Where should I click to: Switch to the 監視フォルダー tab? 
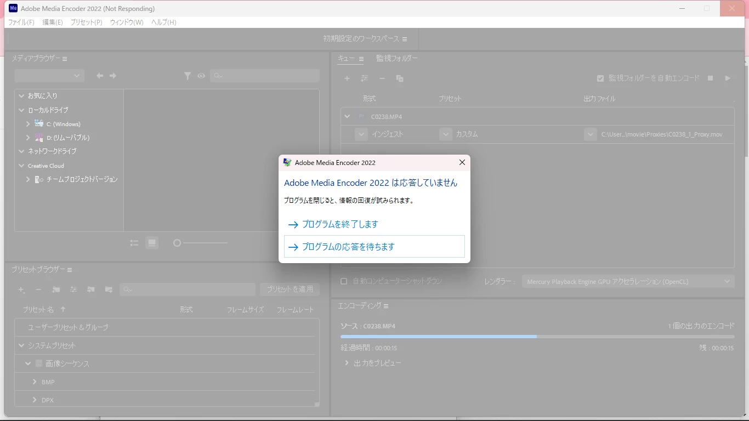click(x=397, y=59)
